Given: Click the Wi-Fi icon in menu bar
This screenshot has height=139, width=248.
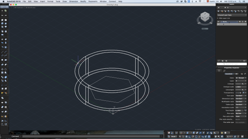Looking at the screenshot, I should pyautogui.click(x=200, y=2).
